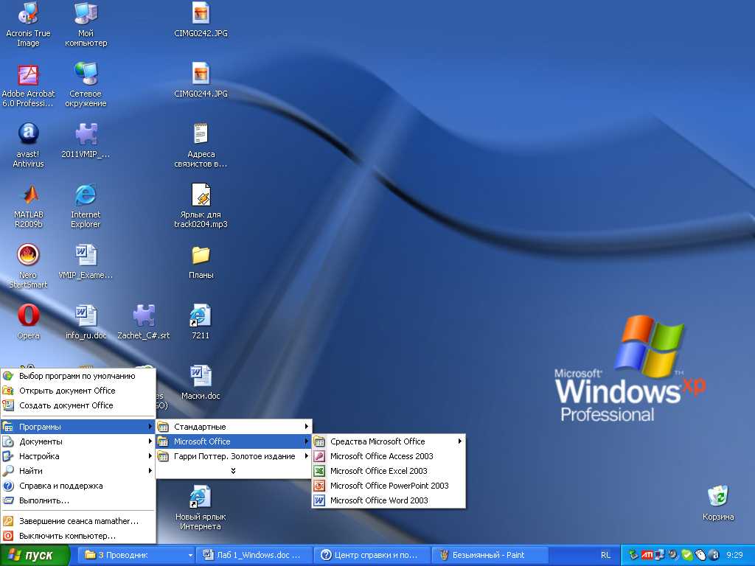Image resolution: width=755 pixels, height=566 pixels.
Task: Open Сетевое окружение desktop icon
Action: coord(86,85)
